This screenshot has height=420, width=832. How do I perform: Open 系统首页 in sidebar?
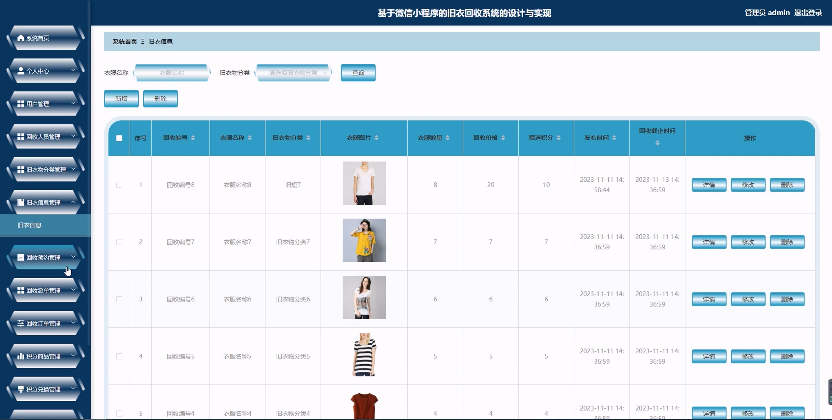tap(45, 38)
